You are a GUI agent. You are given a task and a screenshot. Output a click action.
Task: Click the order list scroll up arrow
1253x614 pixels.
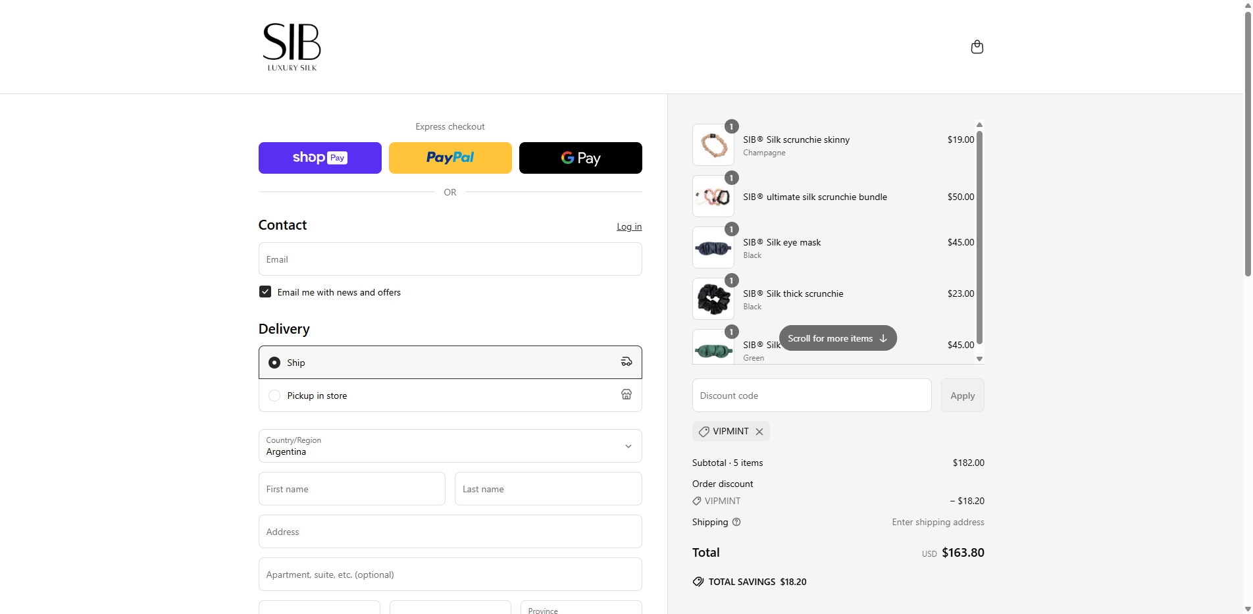(979, 124)
